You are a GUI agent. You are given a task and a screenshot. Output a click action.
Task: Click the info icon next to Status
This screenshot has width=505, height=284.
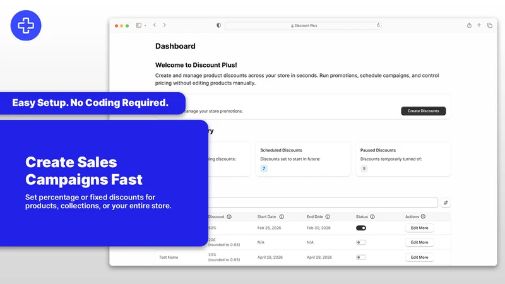coord(372,216)
